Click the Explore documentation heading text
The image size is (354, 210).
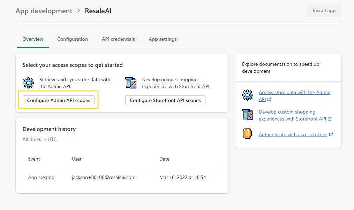pyautogui.click(x=281, y=68)
